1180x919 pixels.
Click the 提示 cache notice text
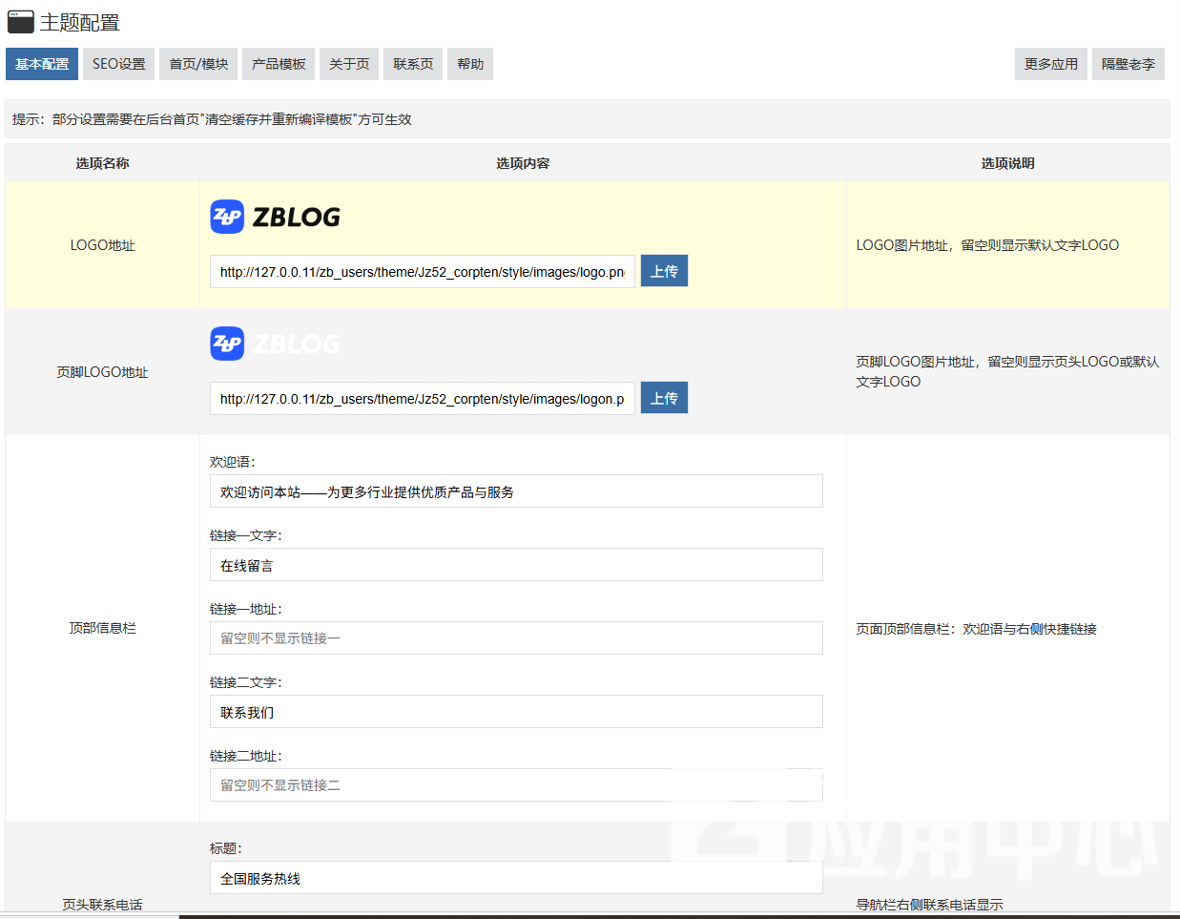212,119
